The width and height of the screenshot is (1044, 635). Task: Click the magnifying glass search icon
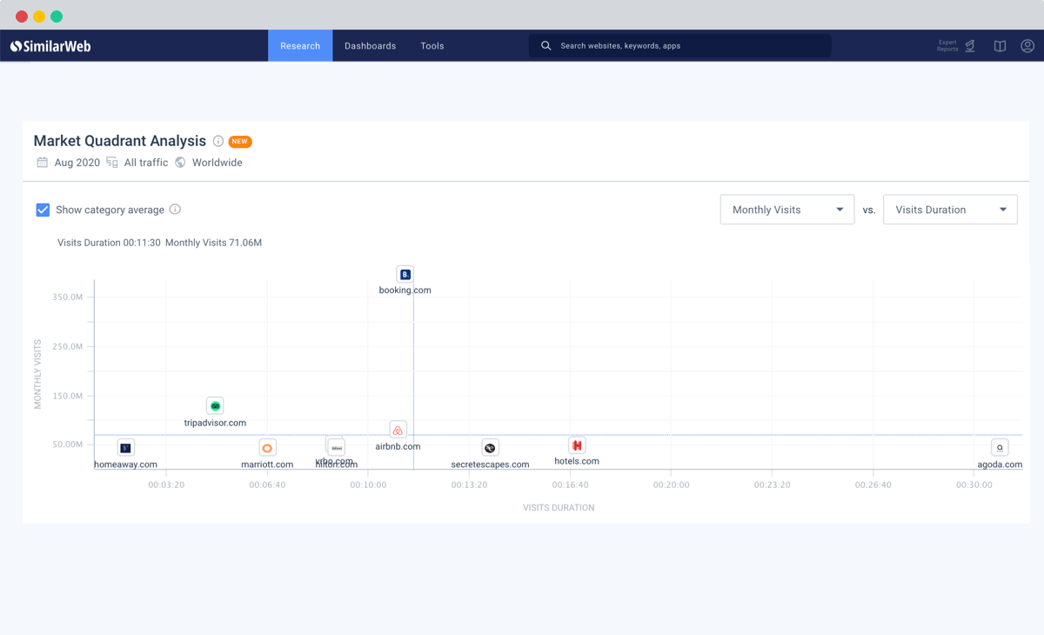click(x=546, y=46)
